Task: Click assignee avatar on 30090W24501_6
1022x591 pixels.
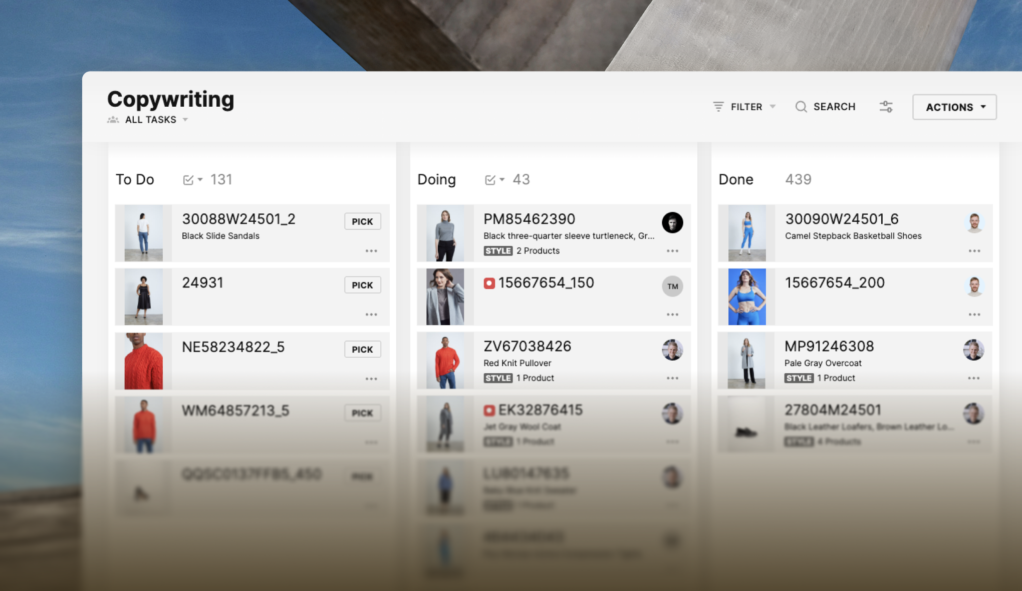Action: tap(974, 222)
